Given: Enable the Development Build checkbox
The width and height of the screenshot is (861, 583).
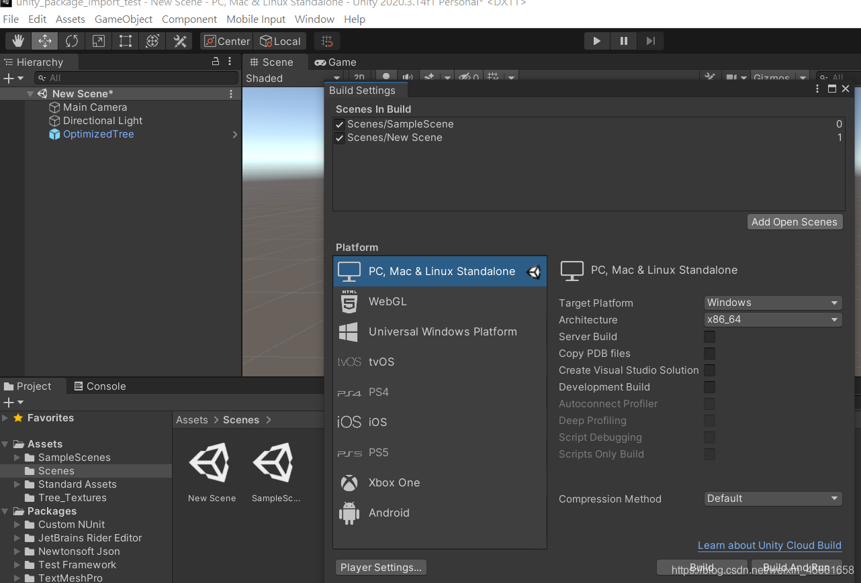Looking at the screenshot, I should pos(709,387).
